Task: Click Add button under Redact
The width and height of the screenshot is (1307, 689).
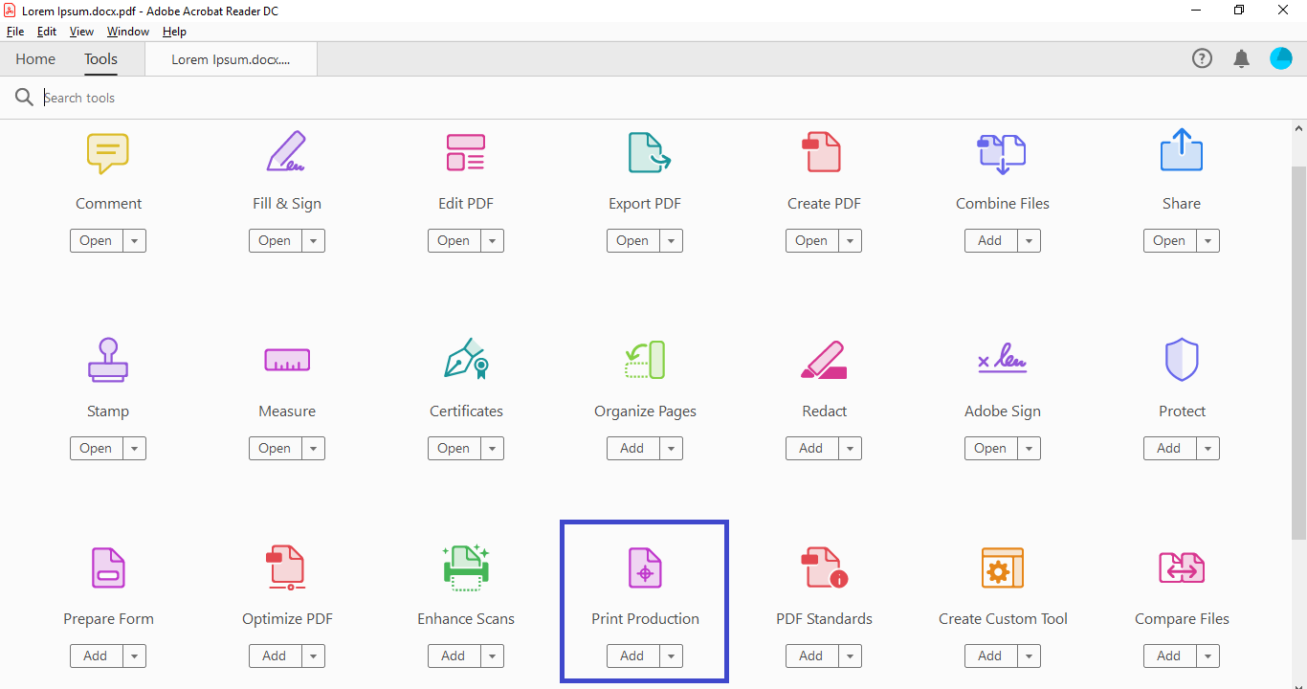Action: click(811, 449)
